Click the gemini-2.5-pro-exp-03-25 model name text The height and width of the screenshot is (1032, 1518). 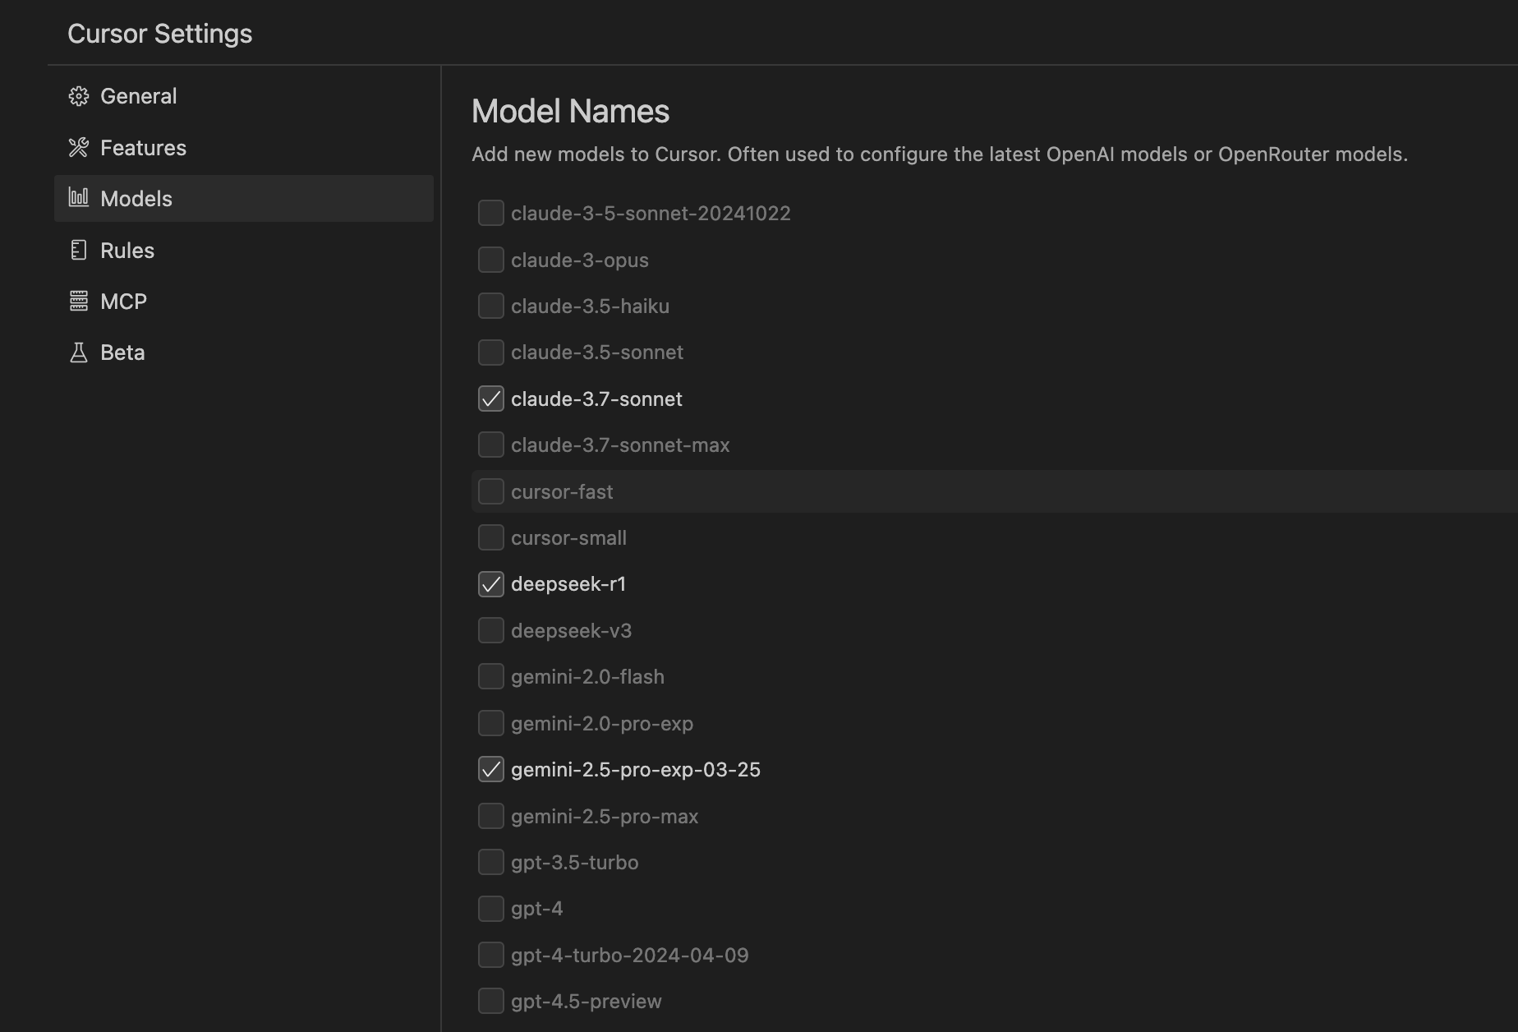[x=636, y=770]
